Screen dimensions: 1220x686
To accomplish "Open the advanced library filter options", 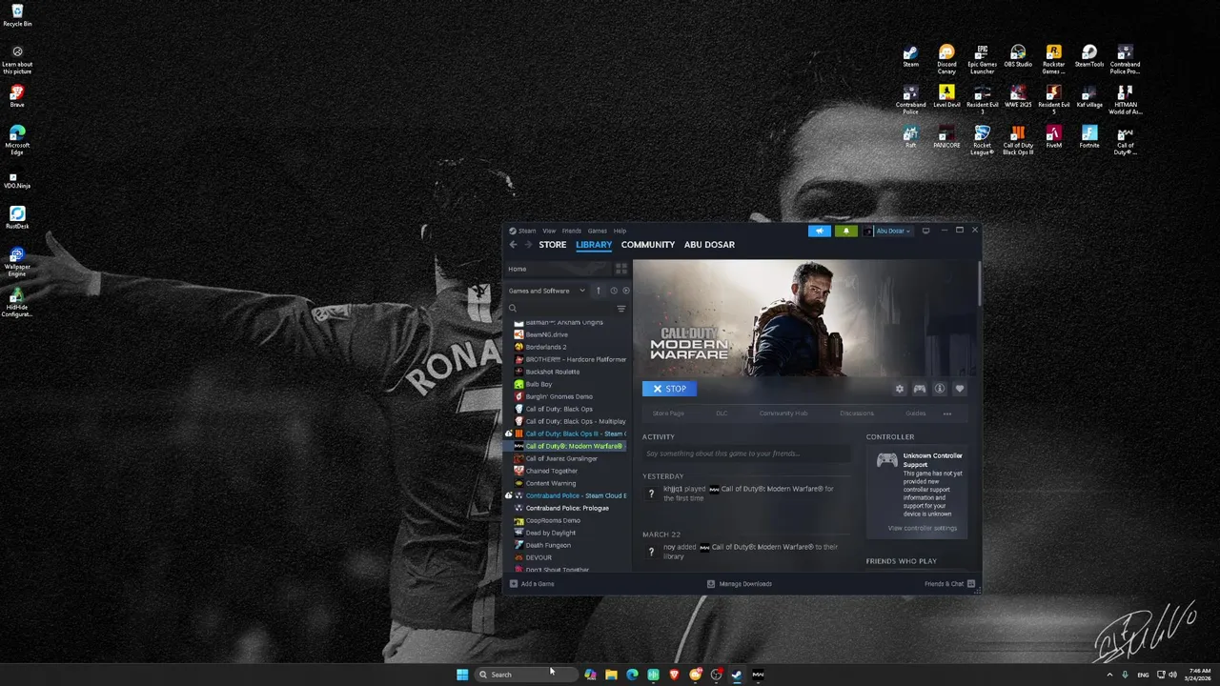I will point(620,309).
